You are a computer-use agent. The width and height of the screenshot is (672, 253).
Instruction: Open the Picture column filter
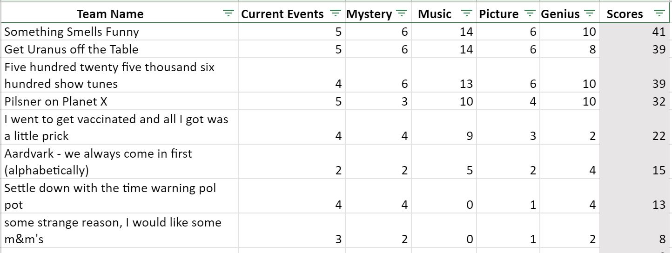(530, 14)
